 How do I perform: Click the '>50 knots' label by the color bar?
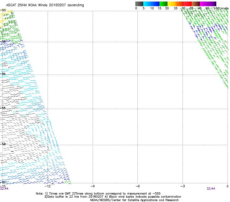221,8
